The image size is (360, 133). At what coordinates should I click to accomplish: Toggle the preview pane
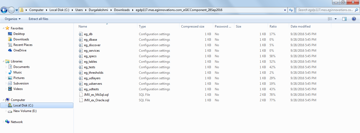coord(344,19)
